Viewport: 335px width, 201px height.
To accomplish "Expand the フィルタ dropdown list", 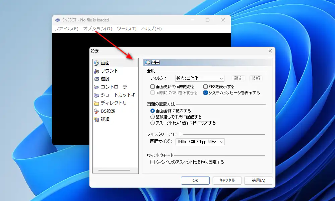I will (200, 78).
